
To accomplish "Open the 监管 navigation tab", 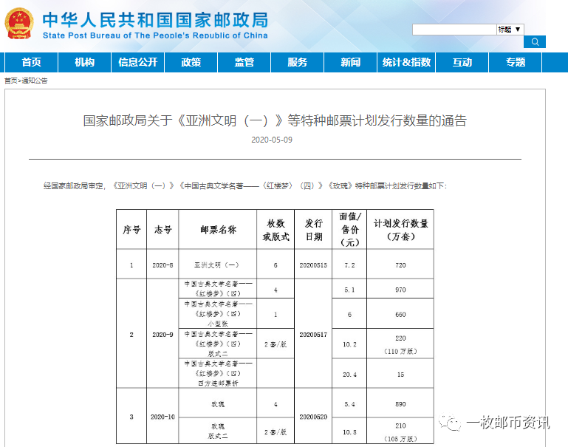I will pyautogui.click(x=244, y=62).
